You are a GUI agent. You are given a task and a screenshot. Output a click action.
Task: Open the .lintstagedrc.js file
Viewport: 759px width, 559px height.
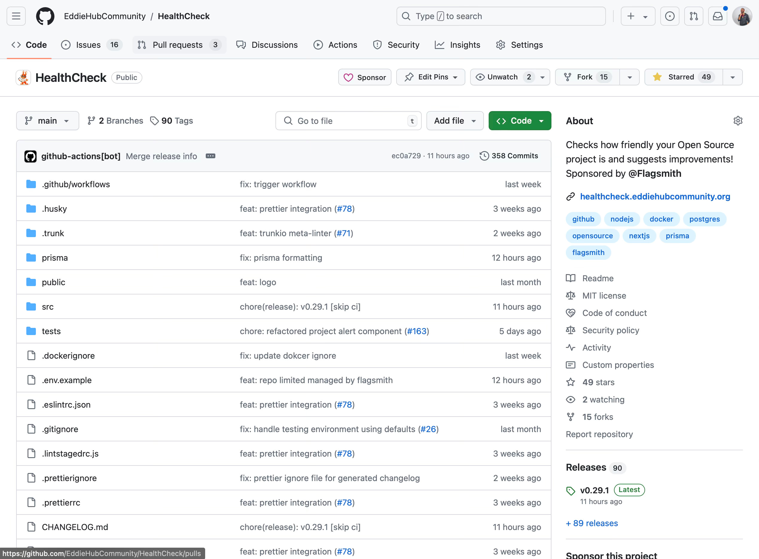pos(70,453)
